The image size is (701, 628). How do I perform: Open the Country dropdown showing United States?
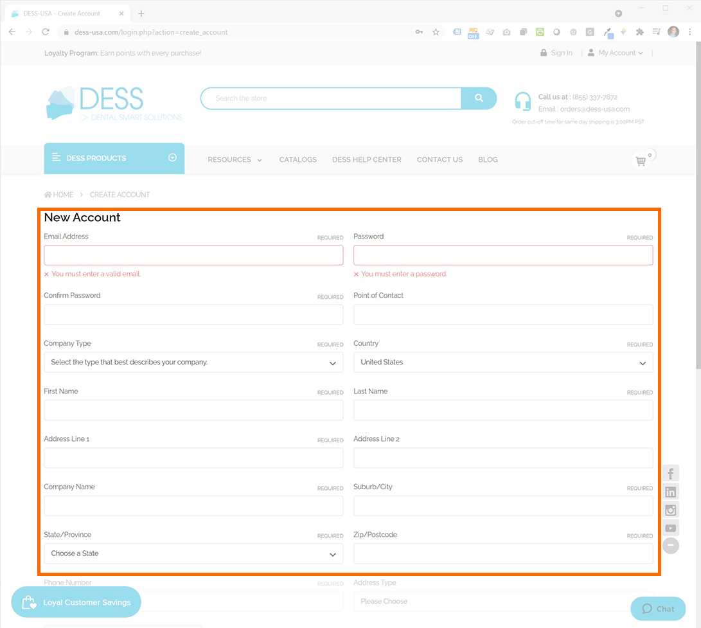pyautogui.click(x=503, y=363)
